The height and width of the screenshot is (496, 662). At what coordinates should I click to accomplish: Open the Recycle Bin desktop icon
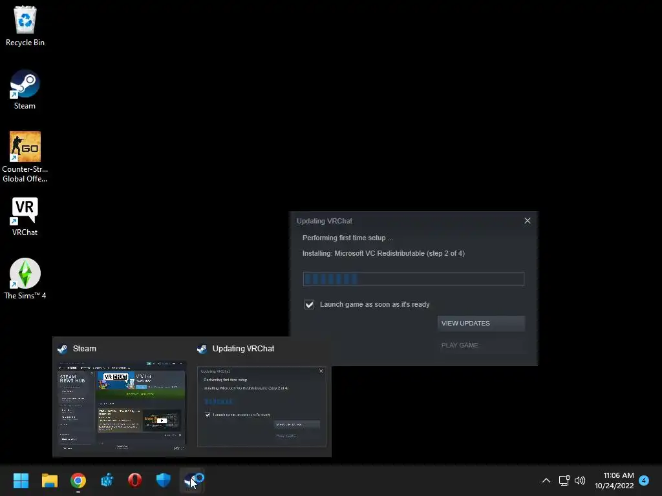[x=25, y=26]
